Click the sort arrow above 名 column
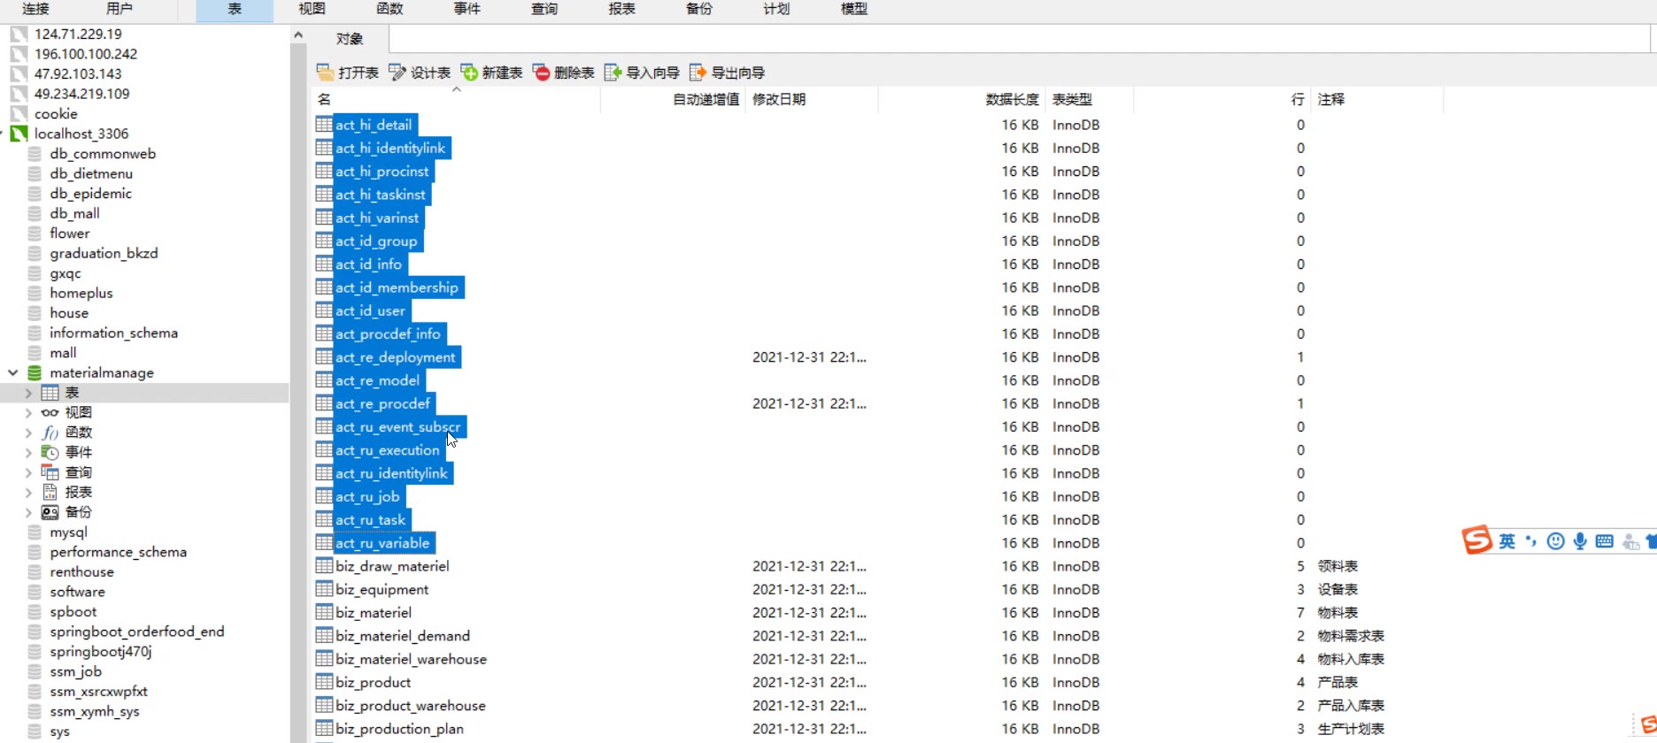1657x743 pixels. click(457, 89)
